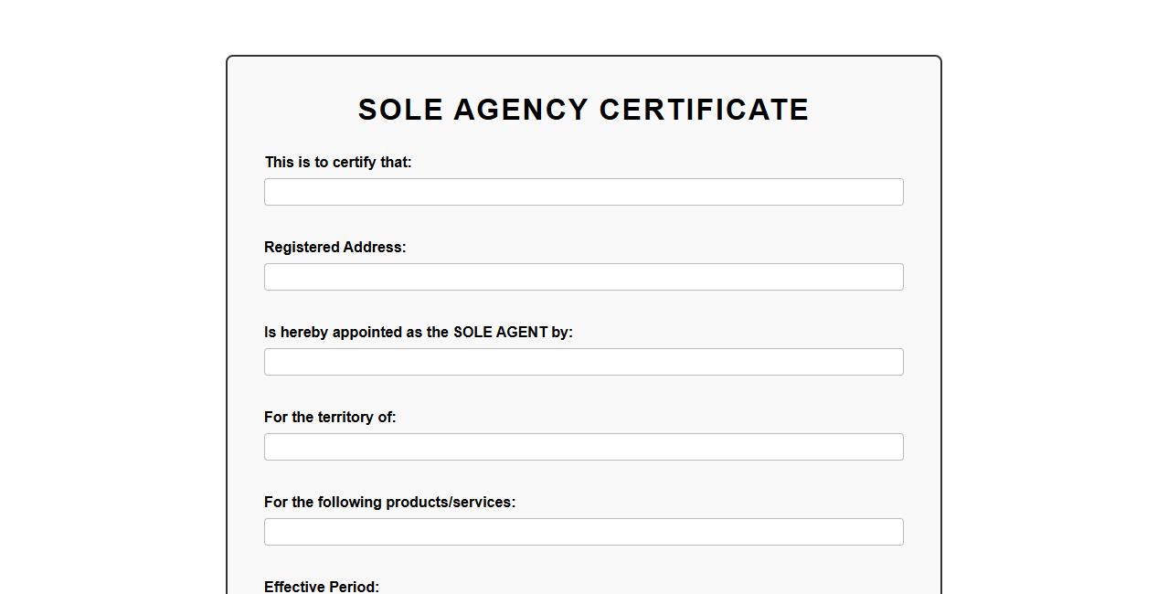Focus the Registered Address text field
Screen dimensions: 1168x594
pos(583,277)
